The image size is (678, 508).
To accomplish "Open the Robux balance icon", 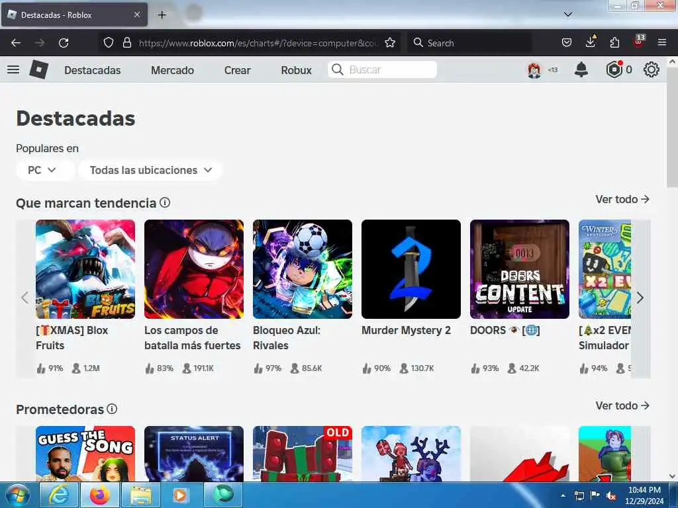I will tap(614, 69).
